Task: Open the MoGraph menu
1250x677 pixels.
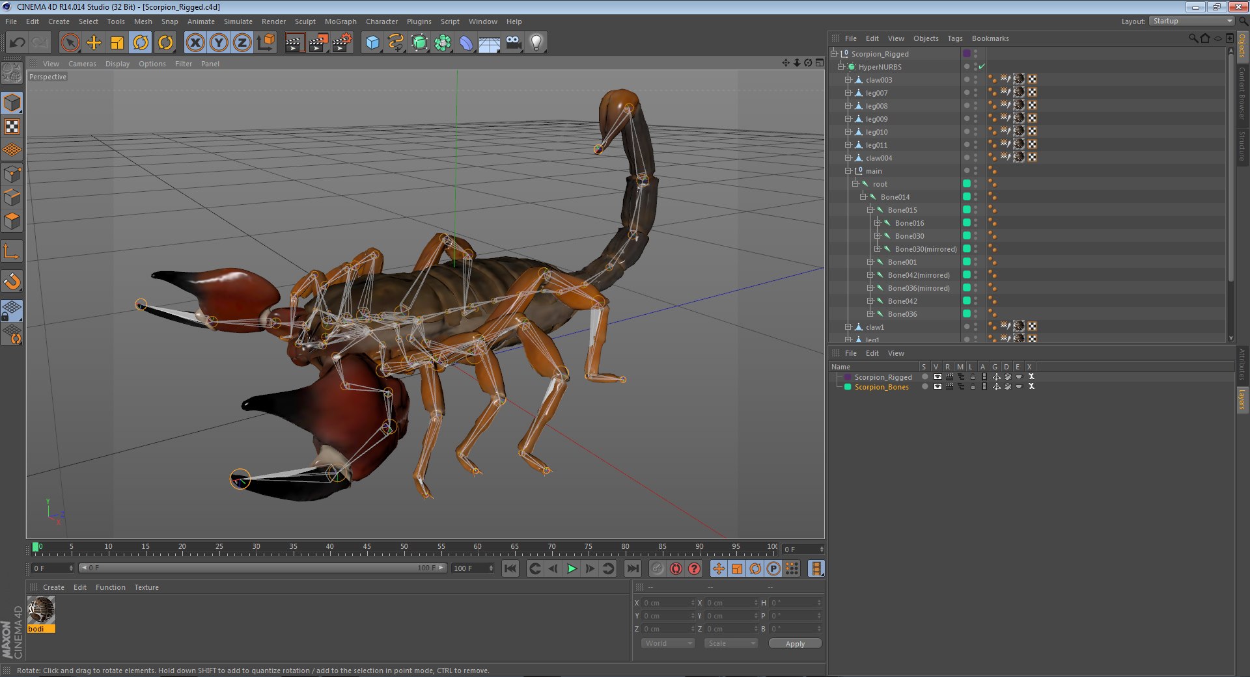Action: [340, 21]
